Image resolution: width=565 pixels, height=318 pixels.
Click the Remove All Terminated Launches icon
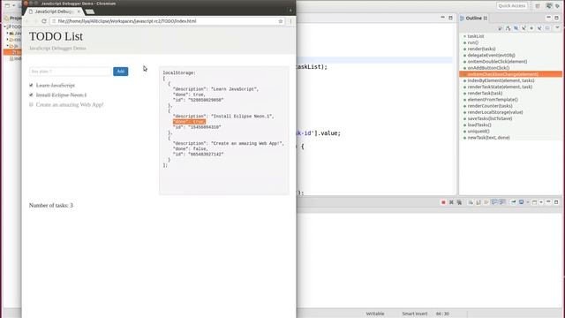459,202
